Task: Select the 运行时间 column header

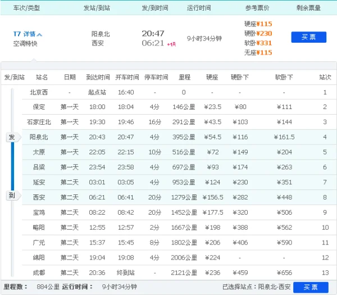Action: click(199, 8)
